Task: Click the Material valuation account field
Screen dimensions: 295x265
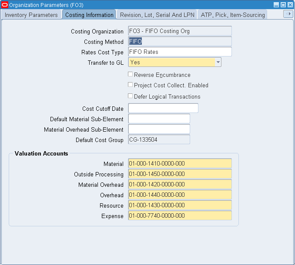Action: tap(180, 163)
